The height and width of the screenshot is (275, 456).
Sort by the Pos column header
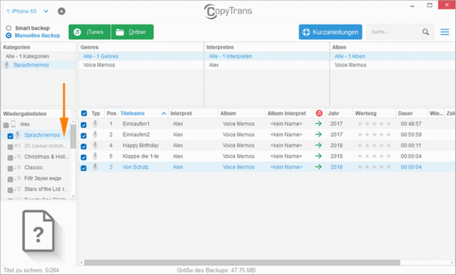point(111,113)
